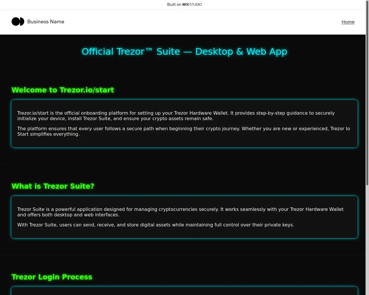The image size is (369, 295).
Task: Click the heading Official Trezor Suite — Desktop & Web App
Action: click(x=184, y=52)
